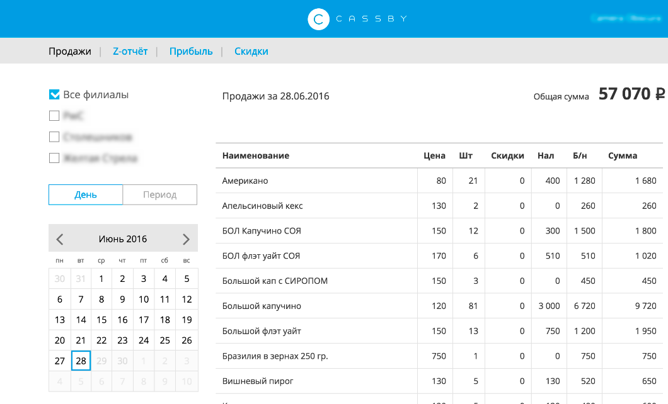Enable the second blurred branch checkbox
This screenshot has height=404, width=668.
(54, 137)
